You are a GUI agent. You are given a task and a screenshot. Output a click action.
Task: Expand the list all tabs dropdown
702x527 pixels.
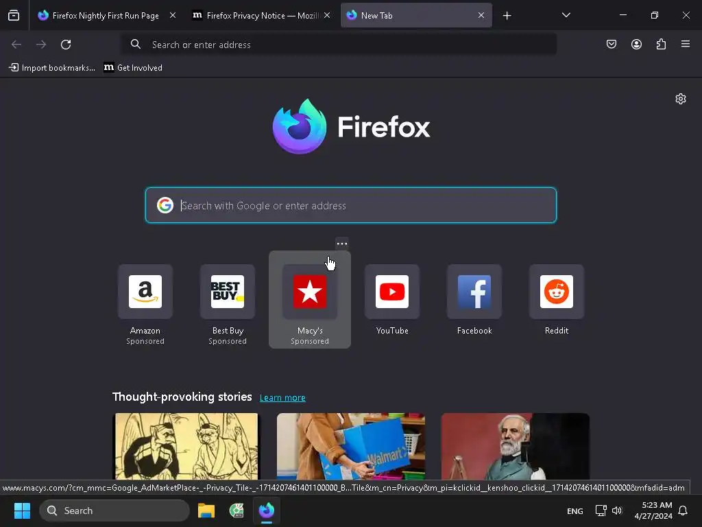coord(566,15)
